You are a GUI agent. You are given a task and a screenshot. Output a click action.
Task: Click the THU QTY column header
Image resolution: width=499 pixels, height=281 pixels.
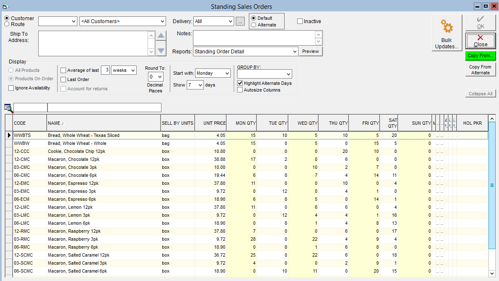tap(333, 123)
